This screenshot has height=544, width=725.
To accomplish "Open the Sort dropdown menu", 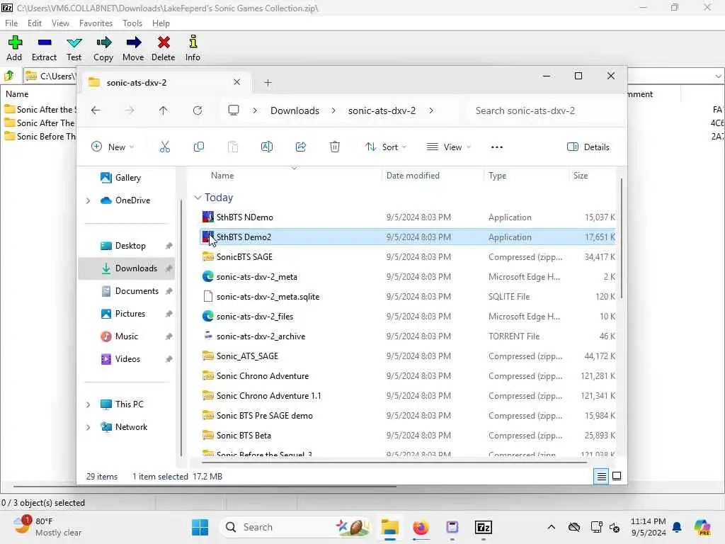I will pos(386,147).
